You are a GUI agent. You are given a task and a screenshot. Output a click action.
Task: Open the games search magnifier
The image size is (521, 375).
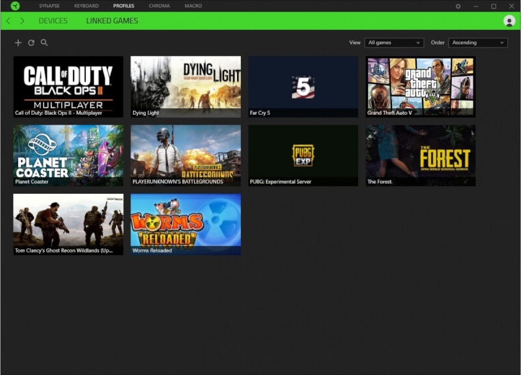44,42
